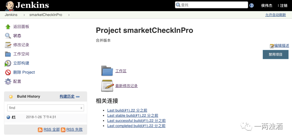This screenshot has height=139, width=292.
Task: Click the Jenkins title text in header
Action: pyautogui.click(x=32, y=5)
